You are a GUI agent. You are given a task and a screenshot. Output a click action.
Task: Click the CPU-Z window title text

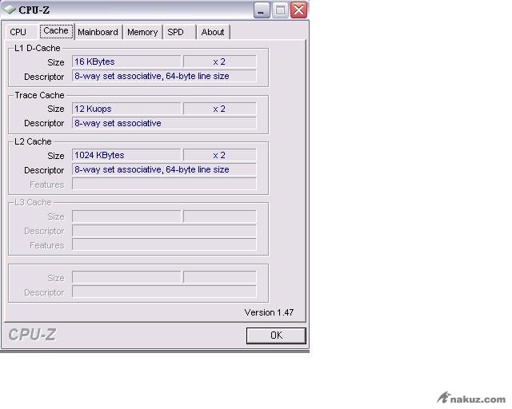34,10
